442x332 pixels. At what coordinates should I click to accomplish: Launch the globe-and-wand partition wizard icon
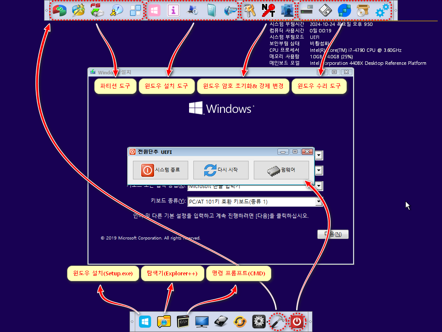(79, 10)
